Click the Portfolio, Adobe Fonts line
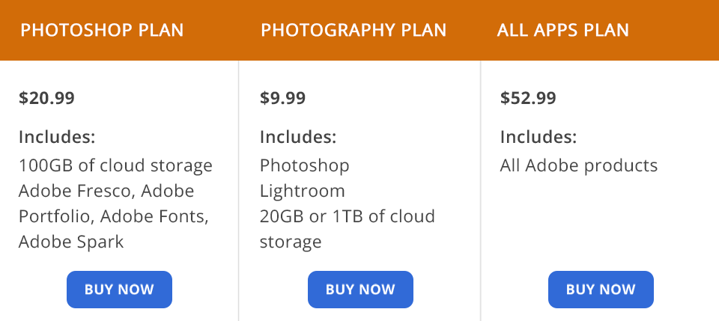 point(113,216)
